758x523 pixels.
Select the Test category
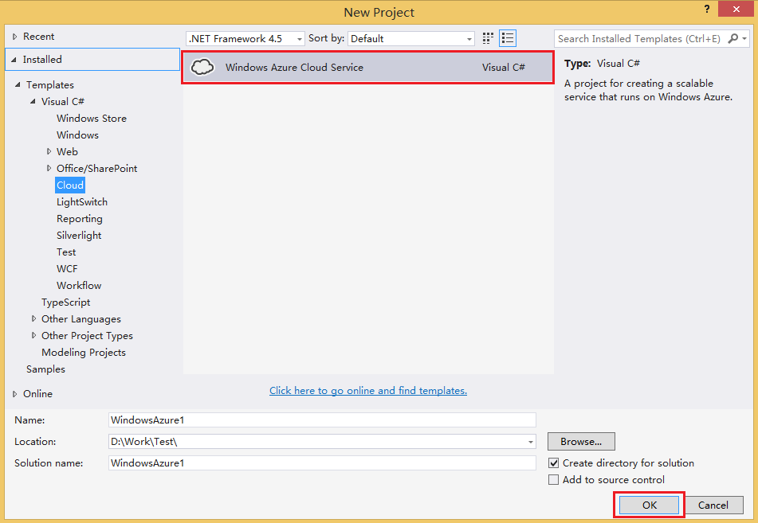click(x=66, y=252)
